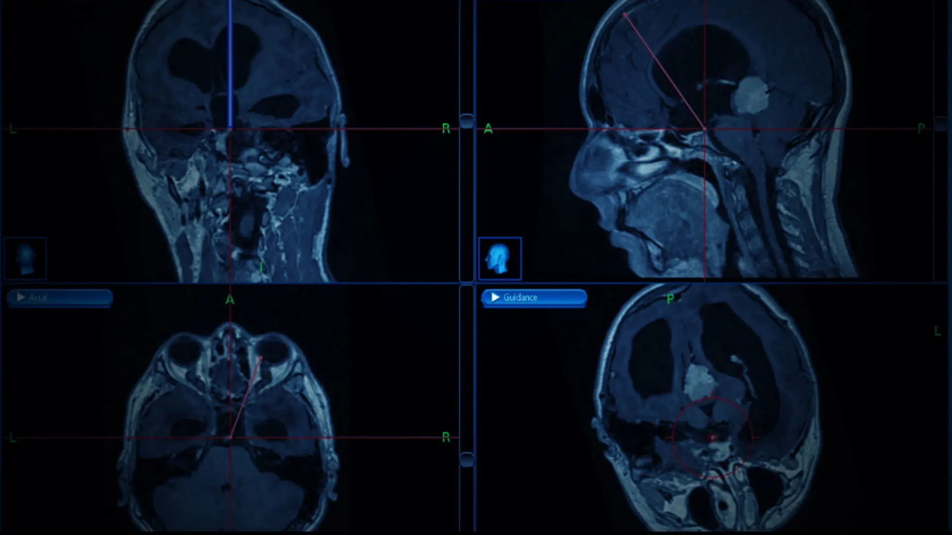Image resolution: width=952 pixels, height=535 pixels.
Task: Click the target circle in Guidance view
Action: tap(713, 437)
